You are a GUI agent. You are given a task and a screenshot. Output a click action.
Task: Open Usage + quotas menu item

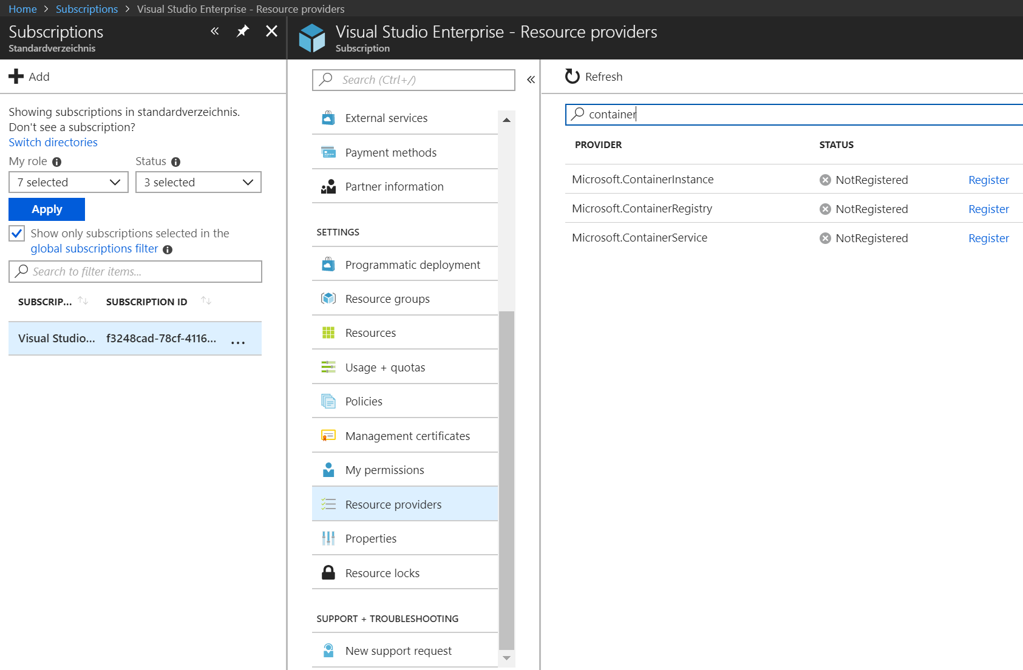pyautogui.click(x=405, y=367)
